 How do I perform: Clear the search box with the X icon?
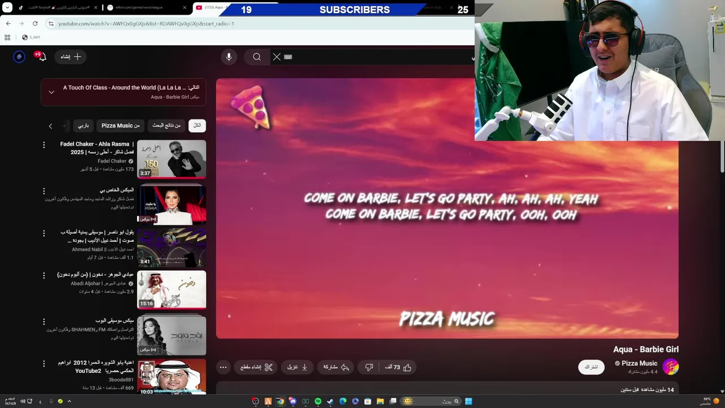(x=276, y=57)
